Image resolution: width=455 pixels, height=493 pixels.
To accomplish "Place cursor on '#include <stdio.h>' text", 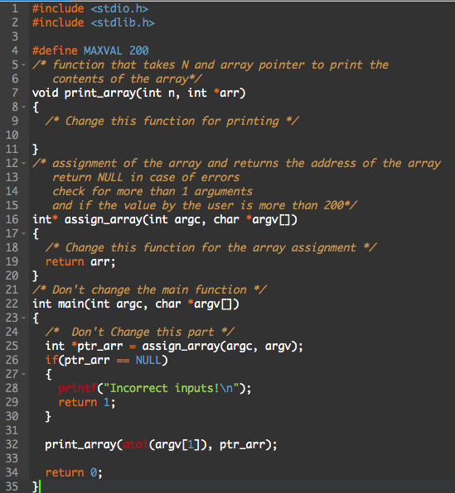I will tap(90, 9).
